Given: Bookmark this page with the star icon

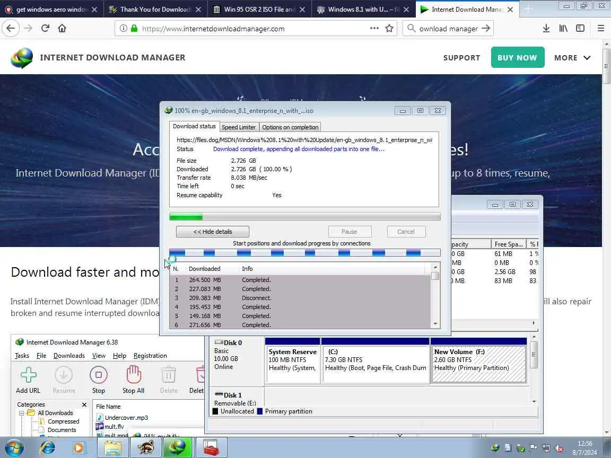Looking at the screenshot, I should pos(389,28).
